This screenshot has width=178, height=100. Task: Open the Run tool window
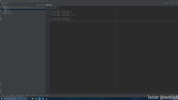click(3, 95)
